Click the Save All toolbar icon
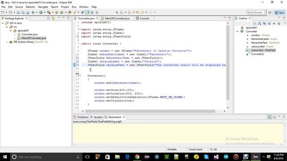287x161 pixels. pyautogui.click(x=23, y=13)
